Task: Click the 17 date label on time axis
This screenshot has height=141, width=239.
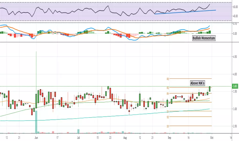Action: pyautogui.click(x=57, y=138)
